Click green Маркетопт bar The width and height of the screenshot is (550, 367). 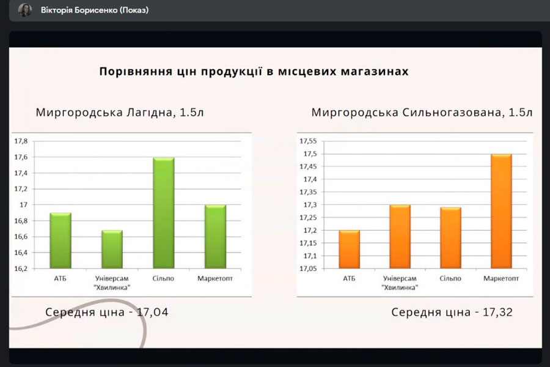click(215, 237)
